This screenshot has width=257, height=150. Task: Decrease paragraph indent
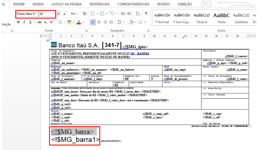coord(123,14)
